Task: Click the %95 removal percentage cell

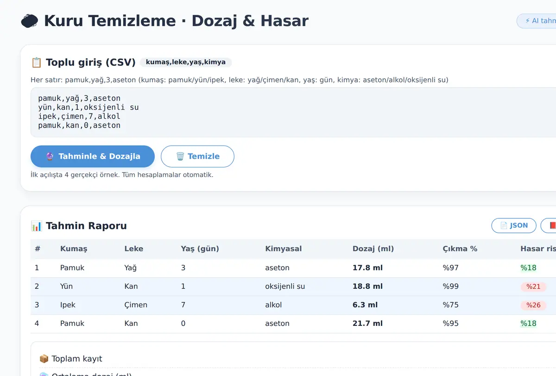Action: (x=450, y=323)
